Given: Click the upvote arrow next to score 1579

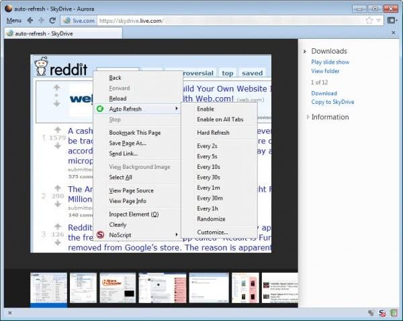Looking at the screenshot, I should point(58,130).
